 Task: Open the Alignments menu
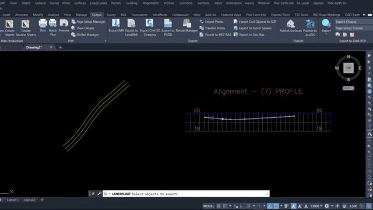pos(150,3)
